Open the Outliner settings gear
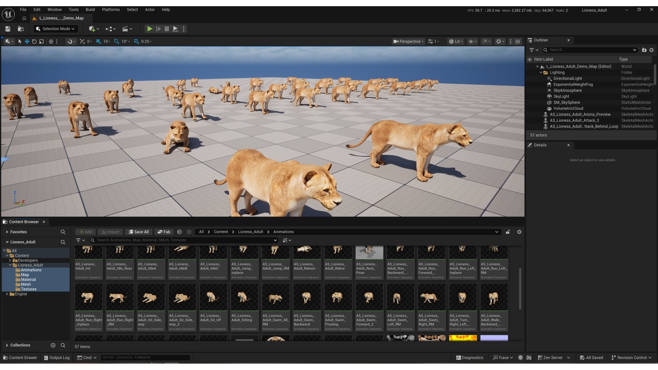The width and height of the screenshot is (658, 370). [x=652, y=50]
